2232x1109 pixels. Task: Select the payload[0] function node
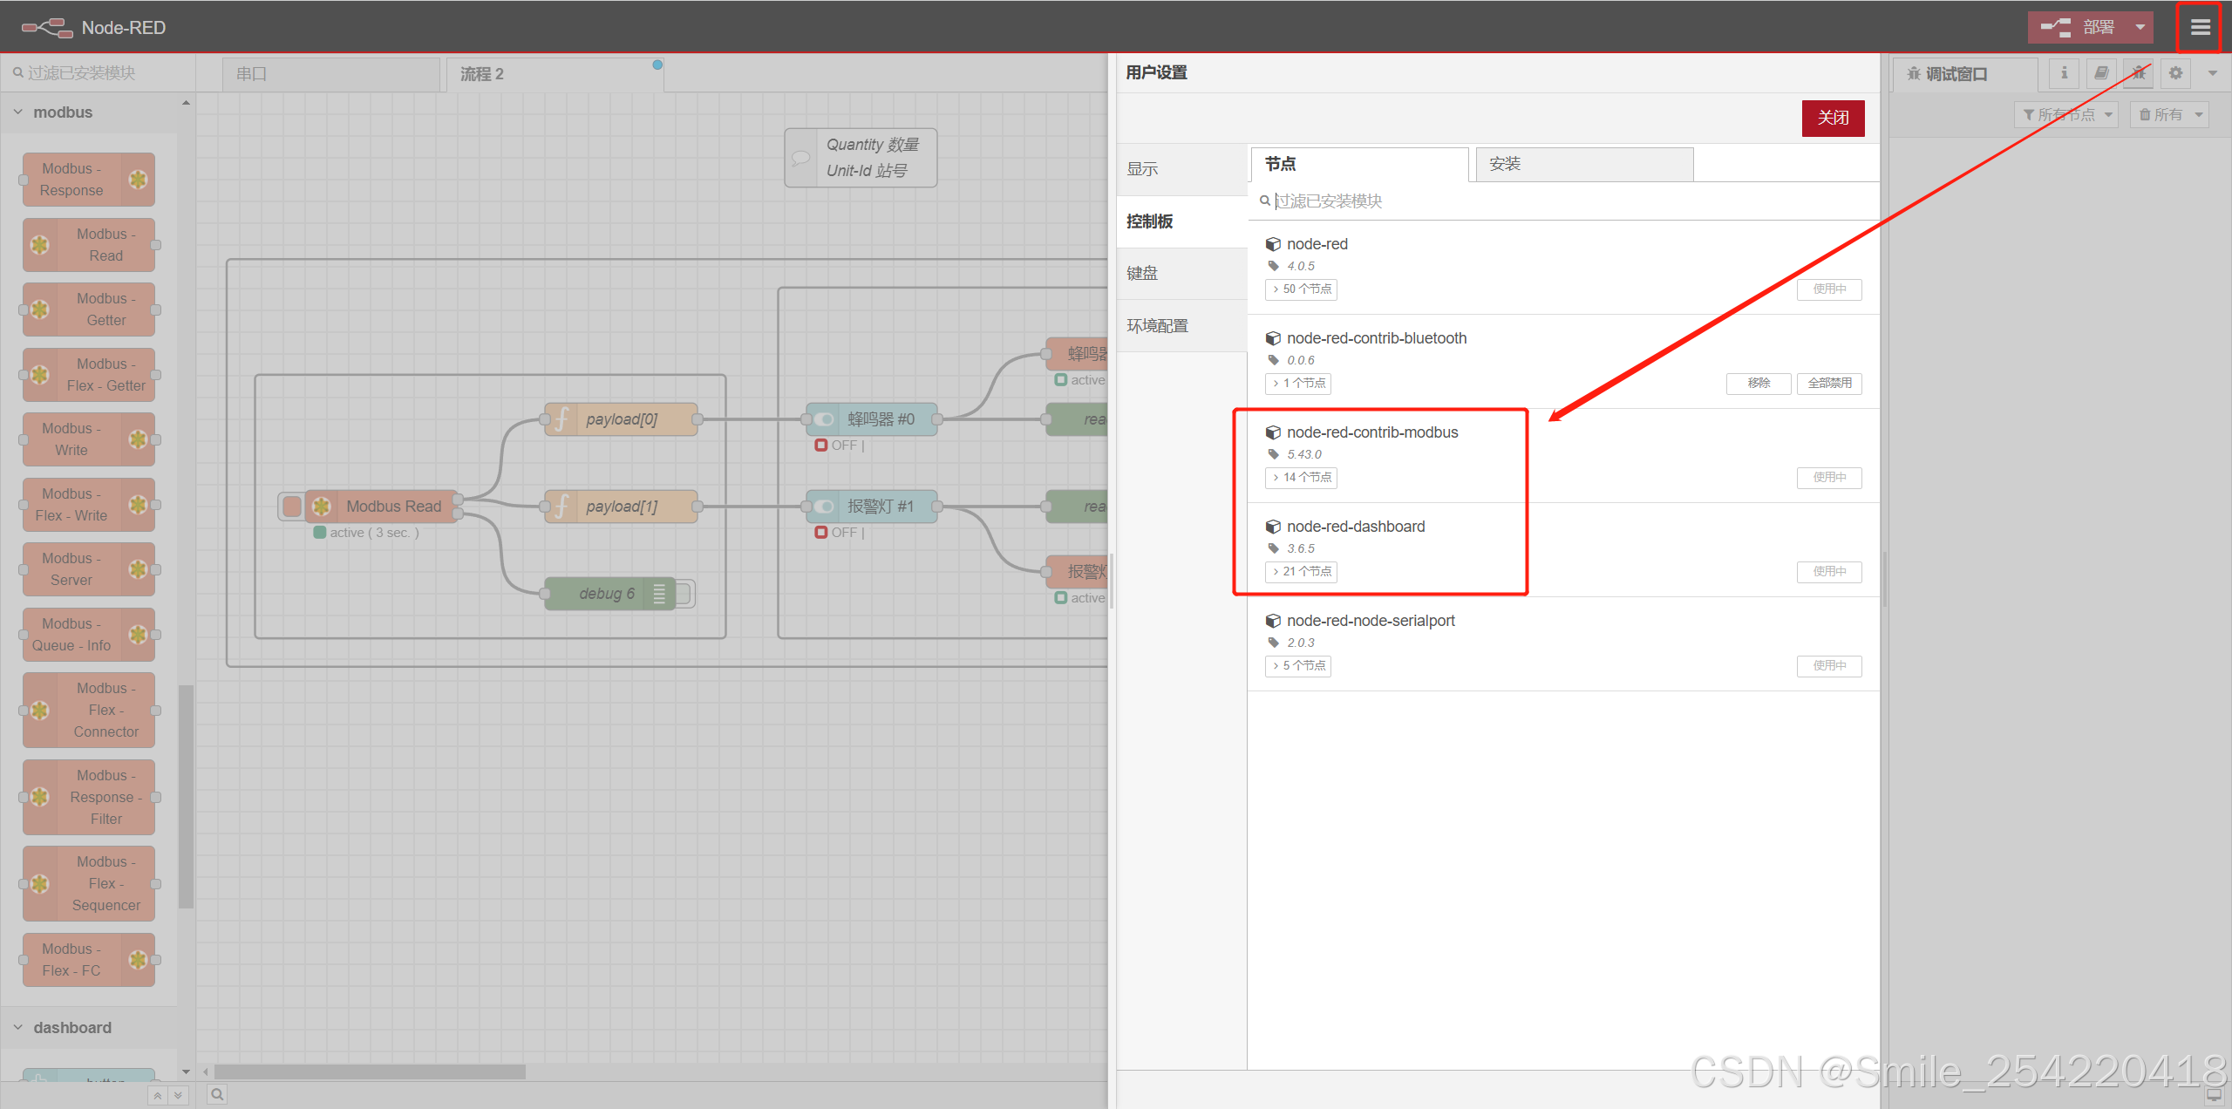coord(621,419)
